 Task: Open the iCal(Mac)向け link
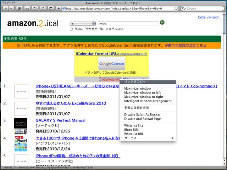pyautogui.click(x=111, y=79)
